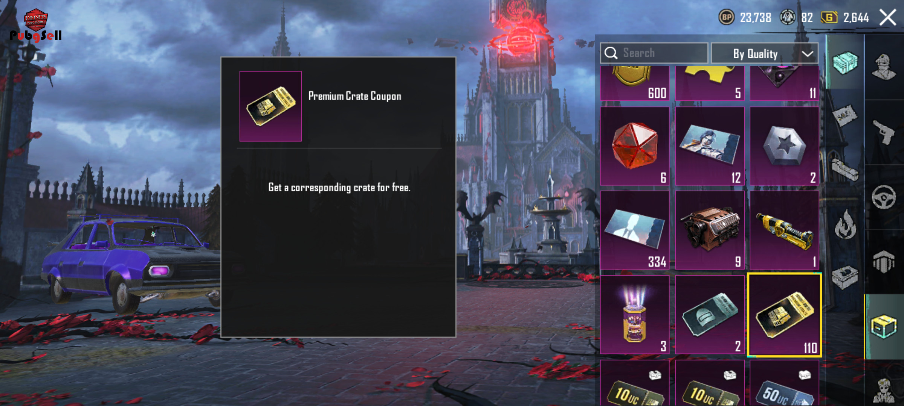Open the parachute category icon

884,261
